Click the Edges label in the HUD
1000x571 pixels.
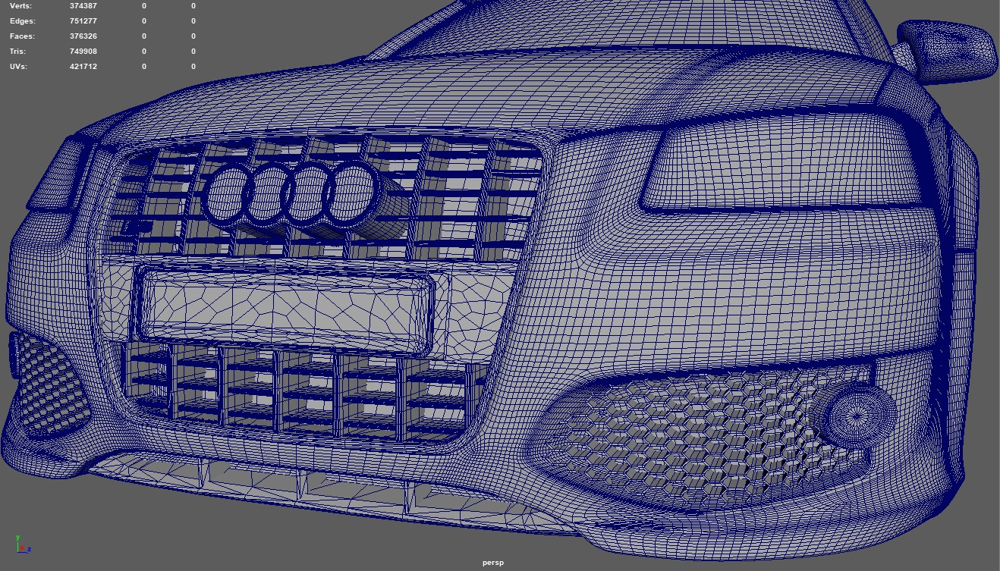point(22,21)
